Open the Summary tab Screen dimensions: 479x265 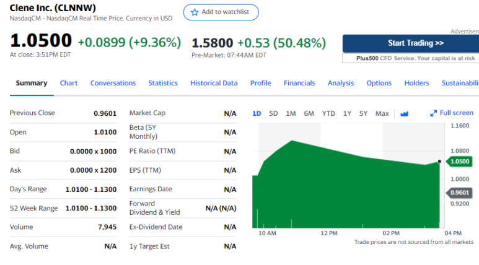32,83
